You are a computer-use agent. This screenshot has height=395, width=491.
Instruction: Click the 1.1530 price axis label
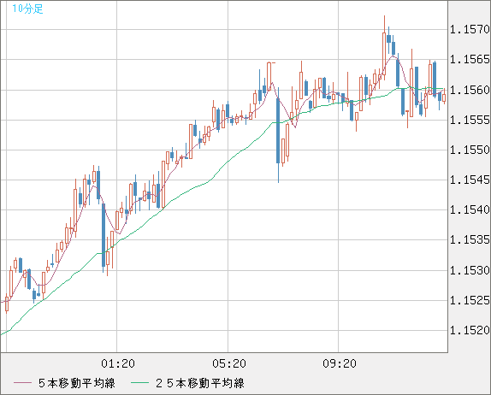[x=470, y=270]
